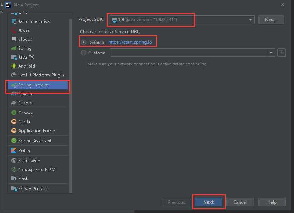This screenshot has height=213, width=294.
Task: Click the Kotlin logo icon
Action: pyautogui.click(x=14, y=150)
